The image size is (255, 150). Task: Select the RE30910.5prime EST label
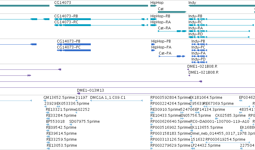click(165, 110)
